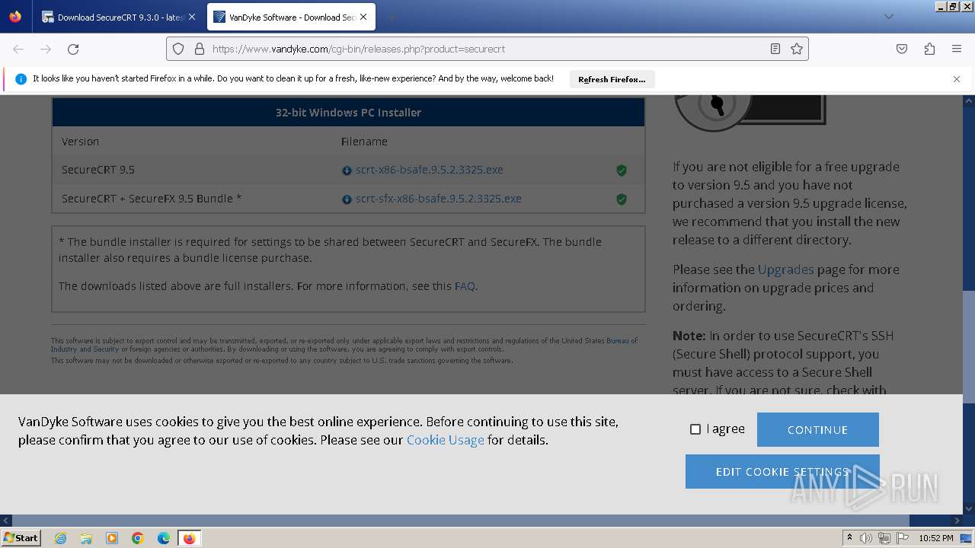Click the notification info icon

21,79
